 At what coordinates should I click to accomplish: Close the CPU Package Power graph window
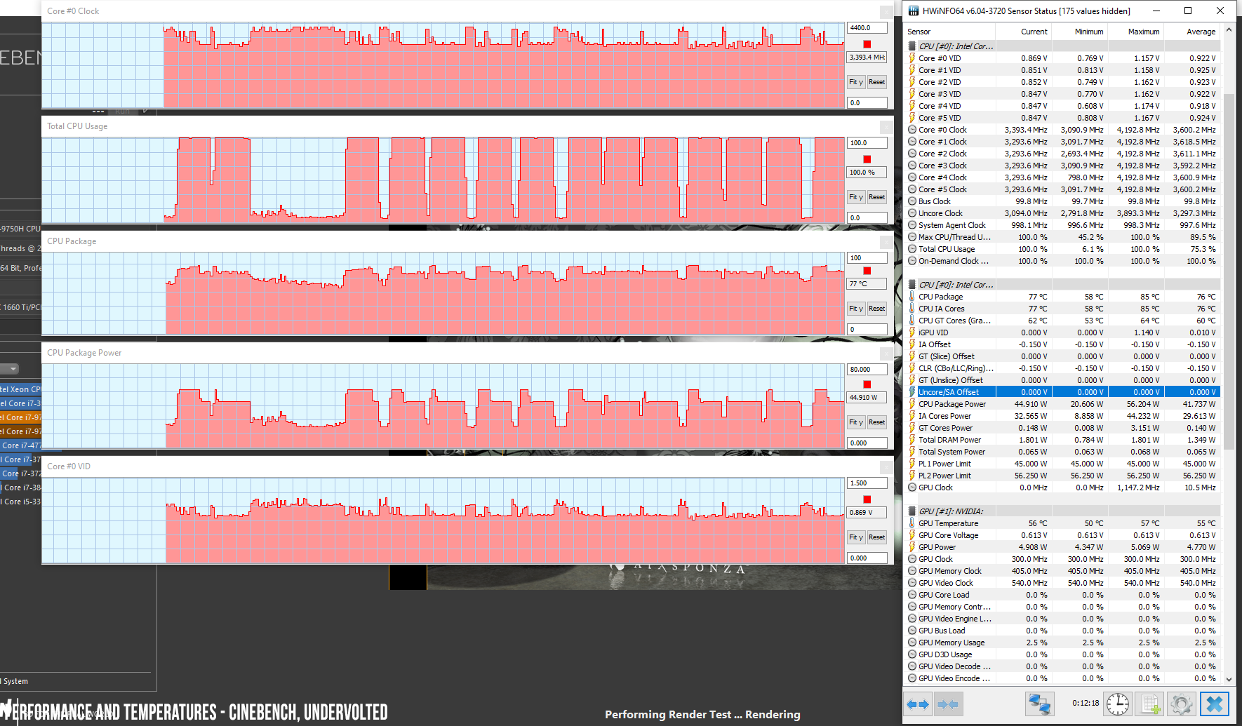tap(886, 354)
